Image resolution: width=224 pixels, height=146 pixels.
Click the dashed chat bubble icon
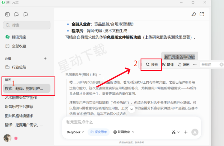pyautogui.click(x=26, y=15)
